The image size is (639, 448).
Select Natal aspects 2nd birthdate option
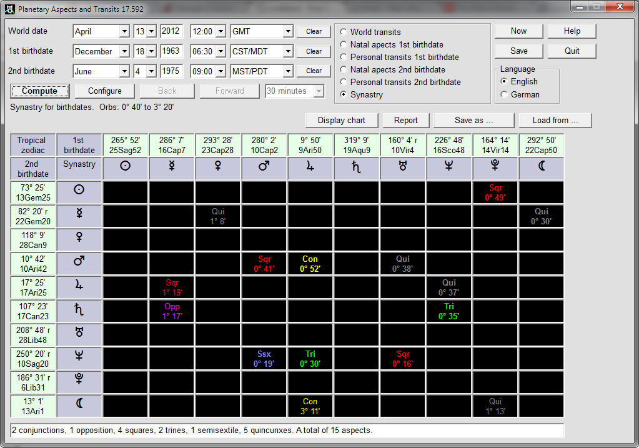coord(344,69)
